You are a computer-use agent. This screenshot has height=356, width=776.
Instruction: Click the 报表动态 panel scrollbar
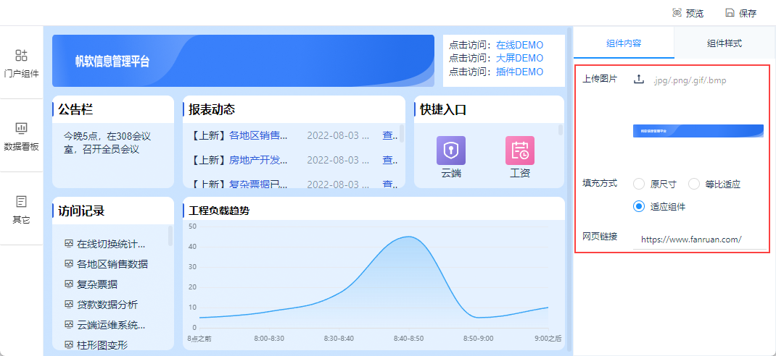(x=401, y=133)
